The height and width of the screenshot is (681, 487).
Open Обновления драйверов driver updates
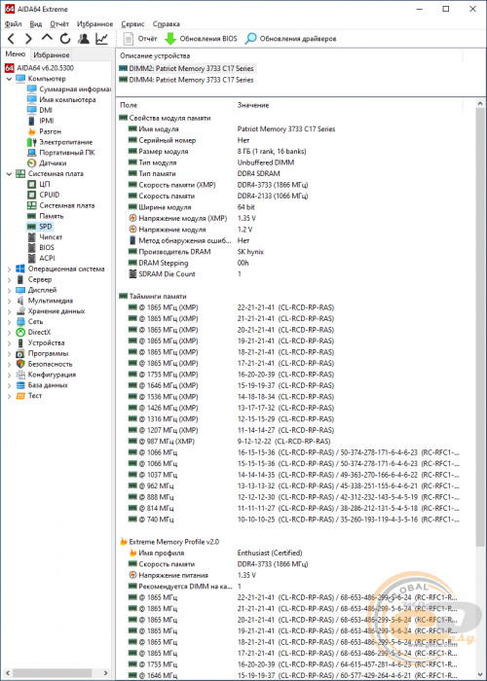[291, 39]
